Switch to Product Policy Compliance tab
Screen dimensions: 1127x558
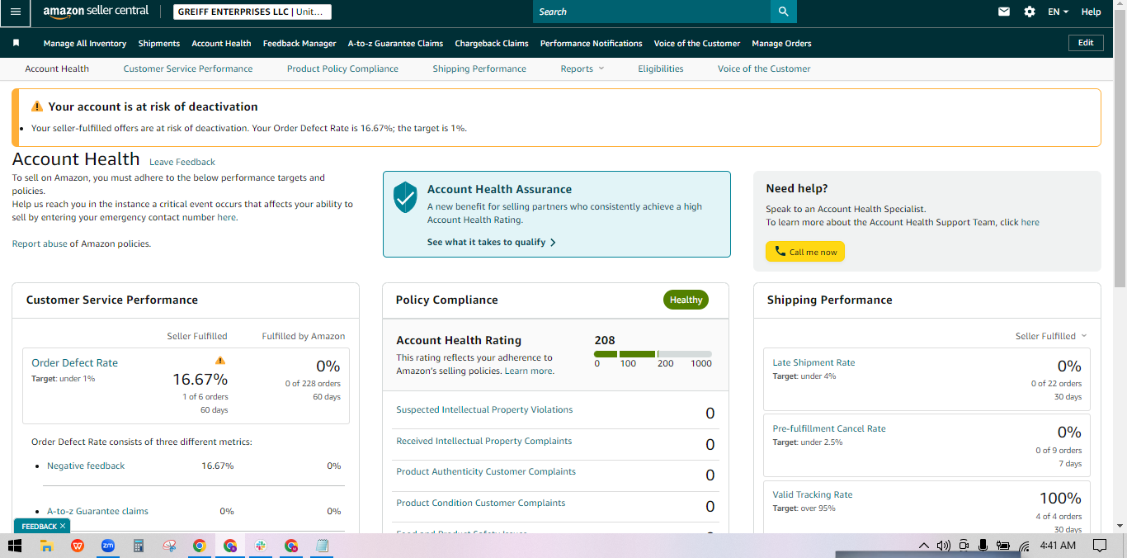[342, 69]
